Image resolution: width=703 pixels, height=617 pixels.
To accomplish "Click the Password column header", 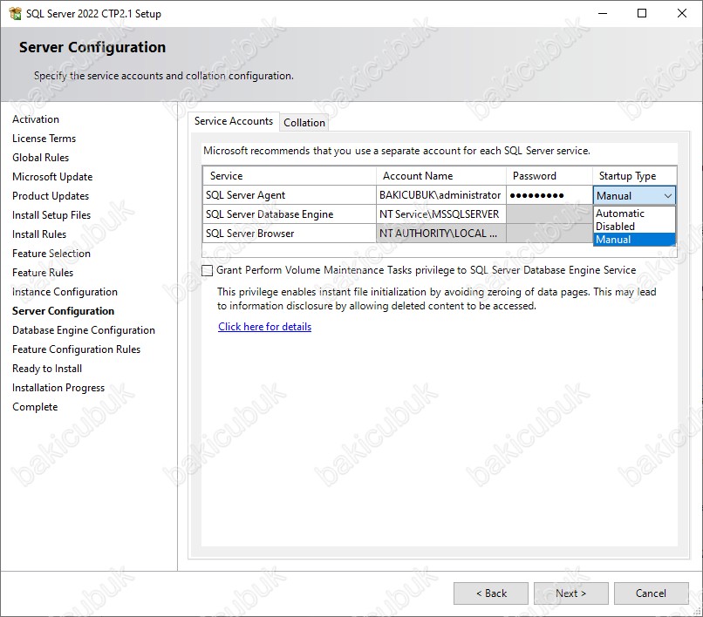I will (x=549, y=176).
